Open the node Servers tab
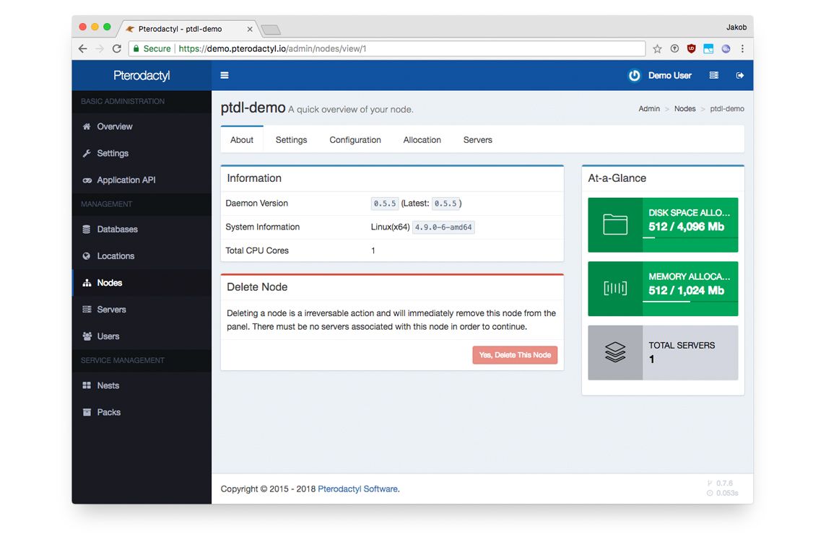 point(478,140)
